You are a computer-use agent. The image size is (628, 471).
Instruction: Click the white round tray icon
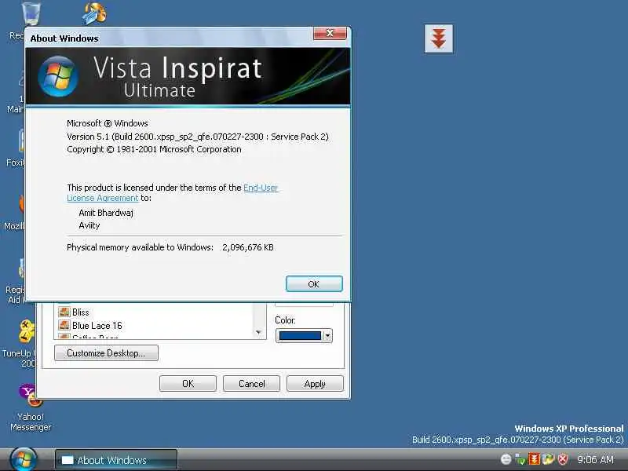(506, 459)
